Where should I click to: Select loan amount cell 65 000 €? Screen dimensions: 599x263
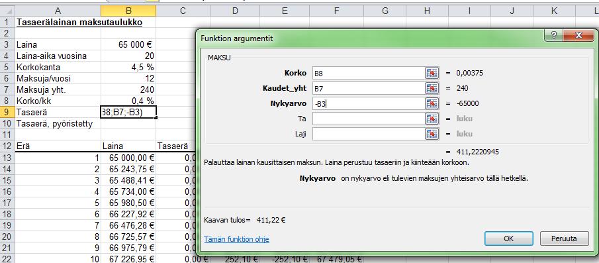[128, 44]
